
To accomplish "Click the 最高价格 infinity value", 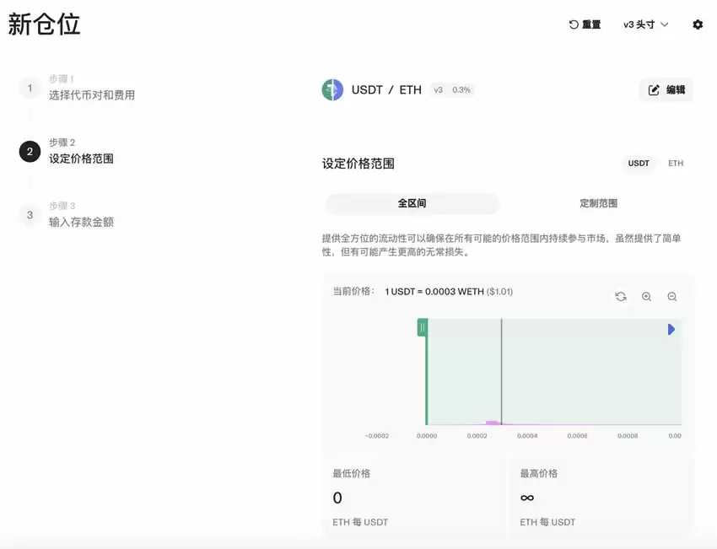I will pos(526,498).
